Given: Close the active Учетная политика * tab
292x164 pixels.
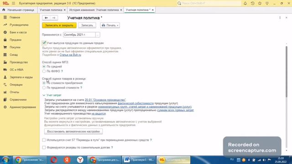Looking at the screenshot, I should pyautogui.click(x=153, y=10).
